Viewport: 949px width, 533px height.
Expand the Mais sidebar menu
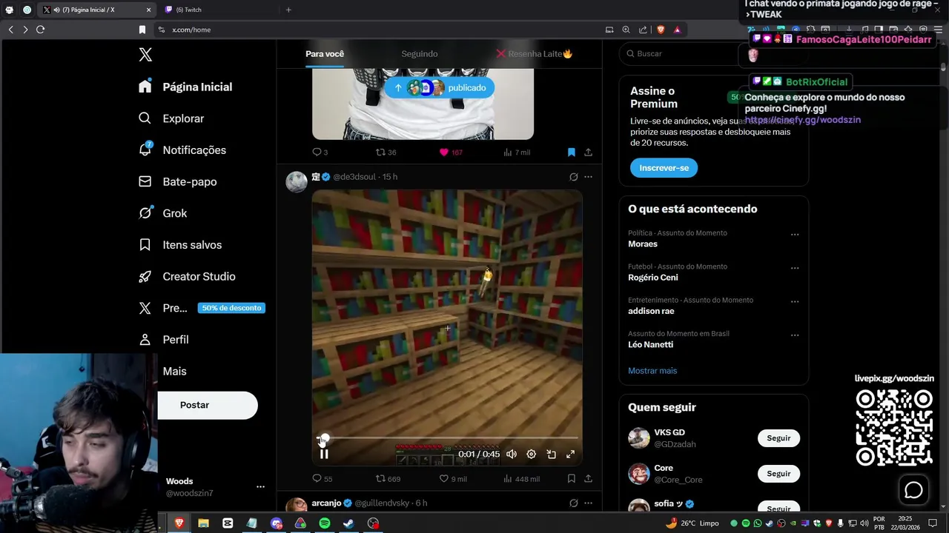click(174, 372)
